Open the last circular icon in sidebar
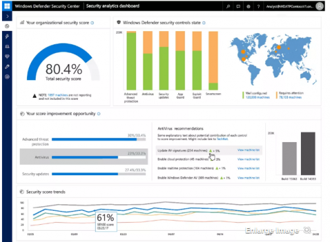330x242 pixels. click(7, 77)
